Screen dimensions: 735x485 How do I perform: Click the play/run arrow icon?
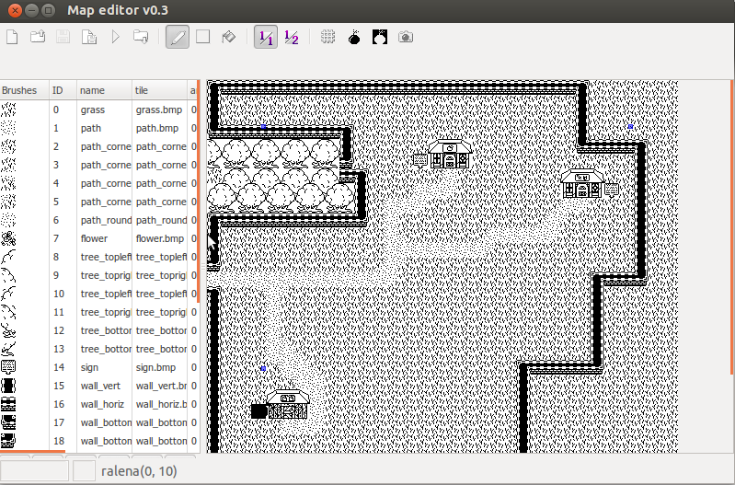116,38
